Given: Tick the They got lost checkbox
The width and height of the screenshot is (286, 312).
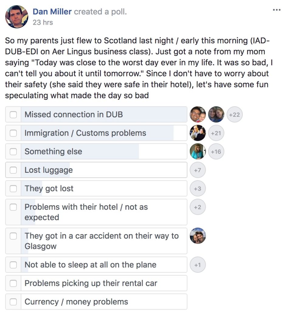Looking at the screenshot, I should tap(13, 189).
